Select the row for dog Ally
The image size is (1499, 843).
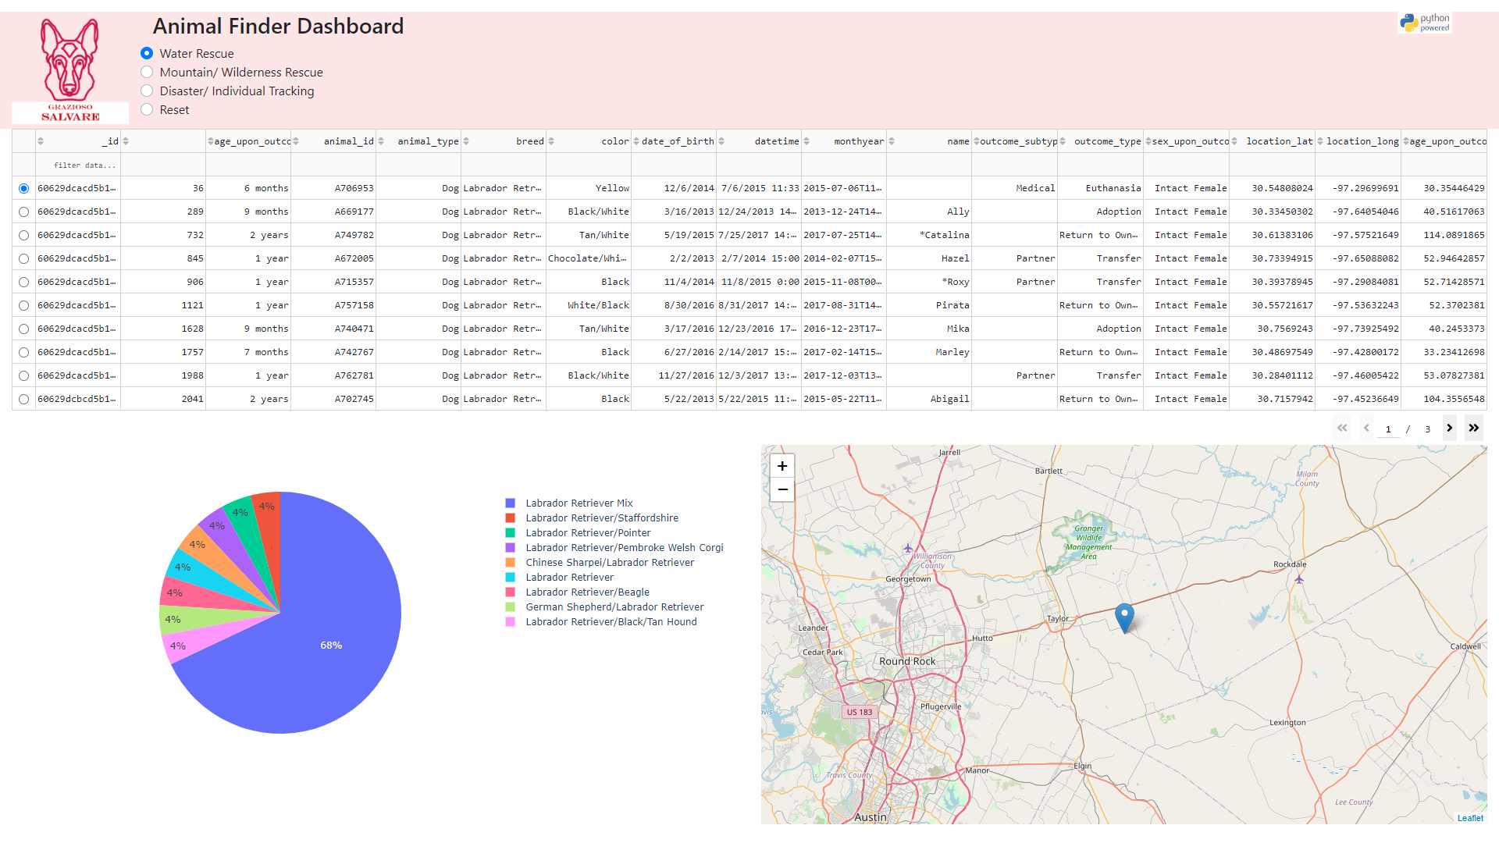click(23, 212)
